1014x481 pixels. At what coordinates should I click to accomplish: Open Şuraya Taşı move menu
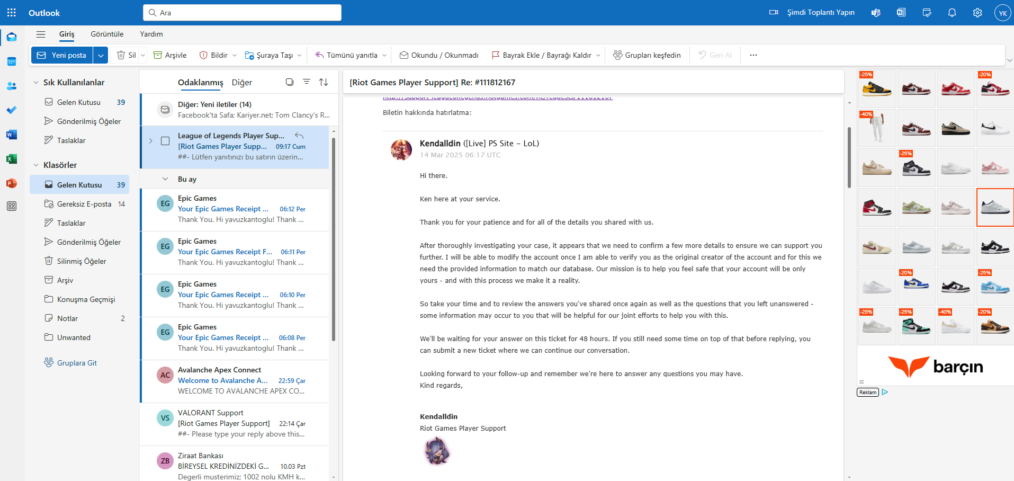point(273,55)
